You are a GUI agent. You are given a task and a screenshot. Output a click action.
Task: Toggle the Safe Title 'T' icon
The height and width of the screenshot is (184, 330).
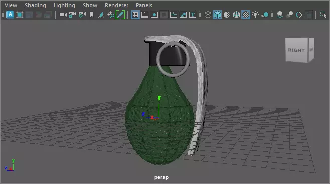click(193, 15)
